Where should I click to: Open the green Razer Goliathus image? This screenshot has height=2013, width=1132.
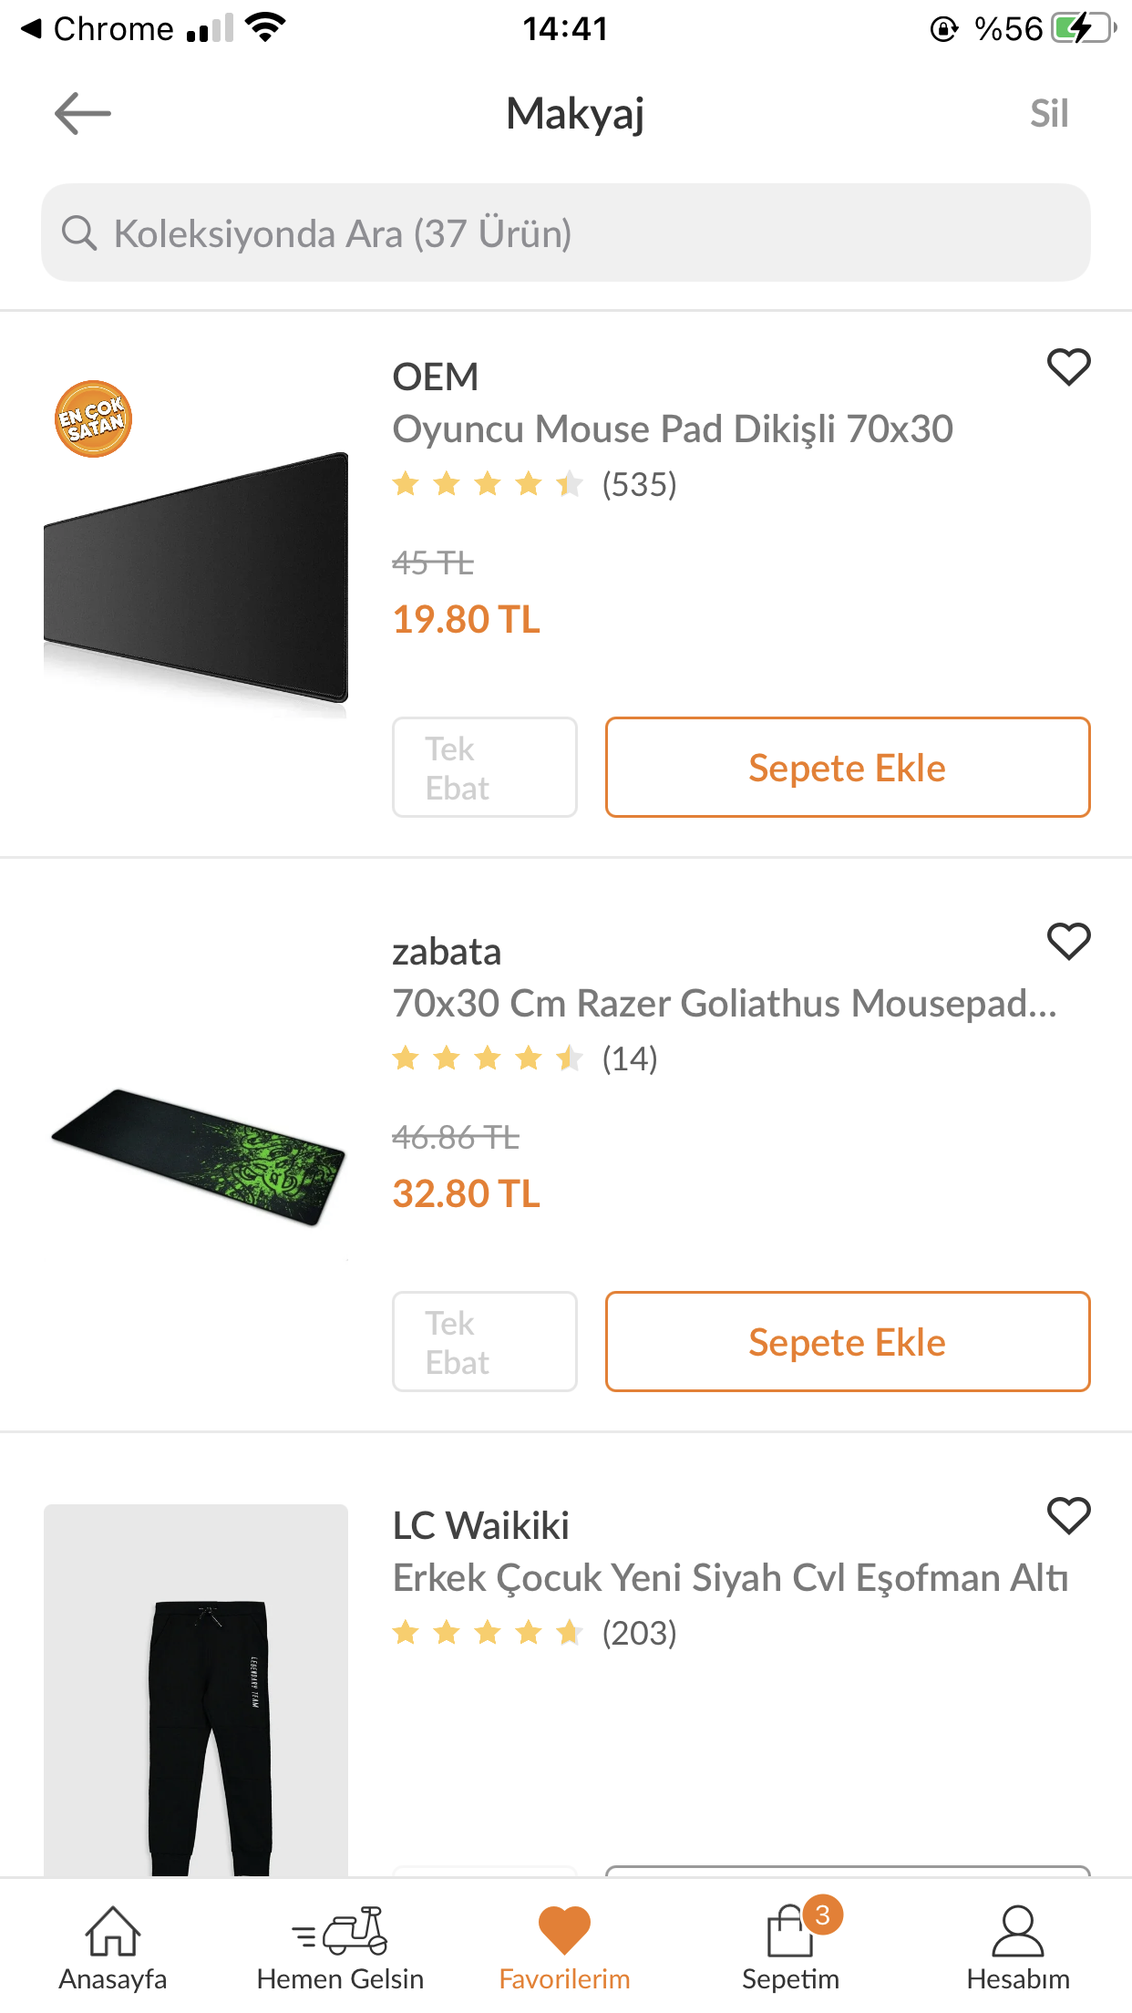tap(198, 1156)
